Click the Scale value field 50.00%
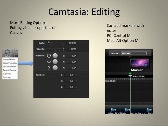Viewport: 168px width, 126px height. click(72, 43)
